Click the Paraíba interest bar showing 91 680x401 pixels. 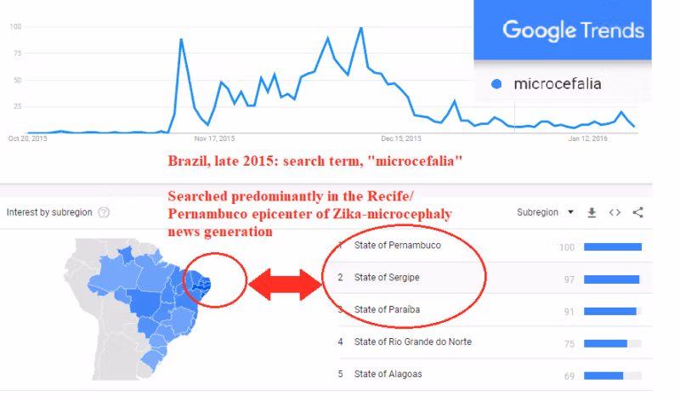(610, 311)
